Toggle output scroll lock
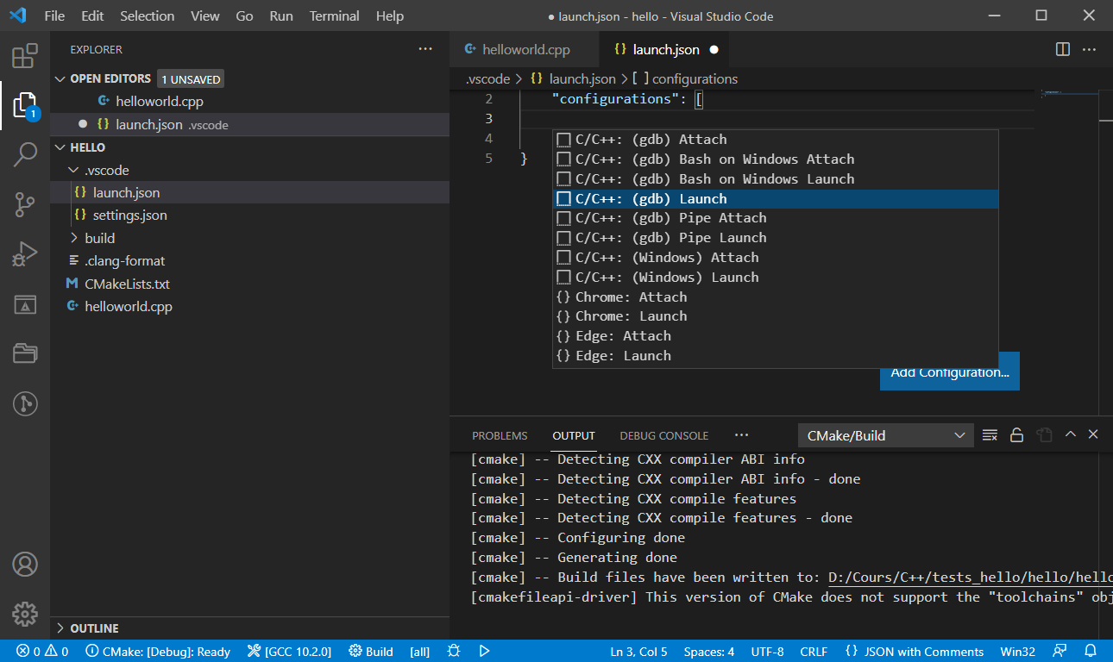 (1017, 435)
